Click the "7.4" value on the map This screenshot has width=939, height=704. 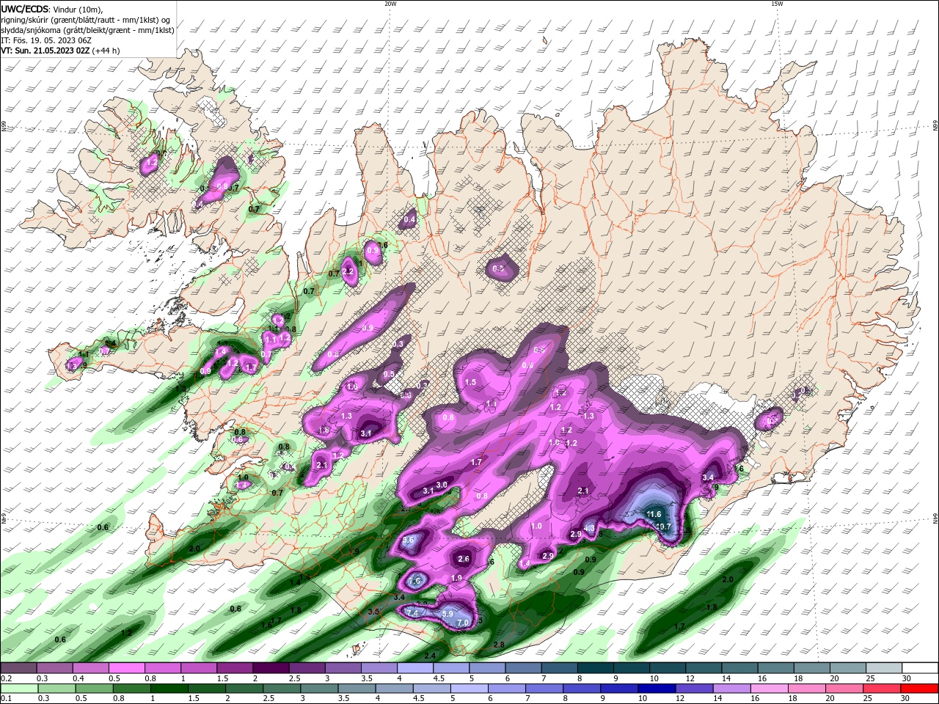pyautogui.click(x=412, y=613)
